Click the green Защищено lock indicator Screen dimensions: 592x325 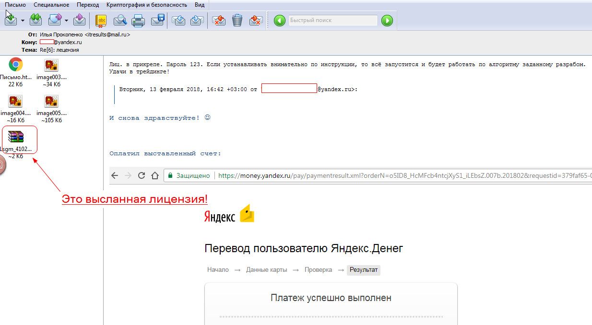coord(189,175)
